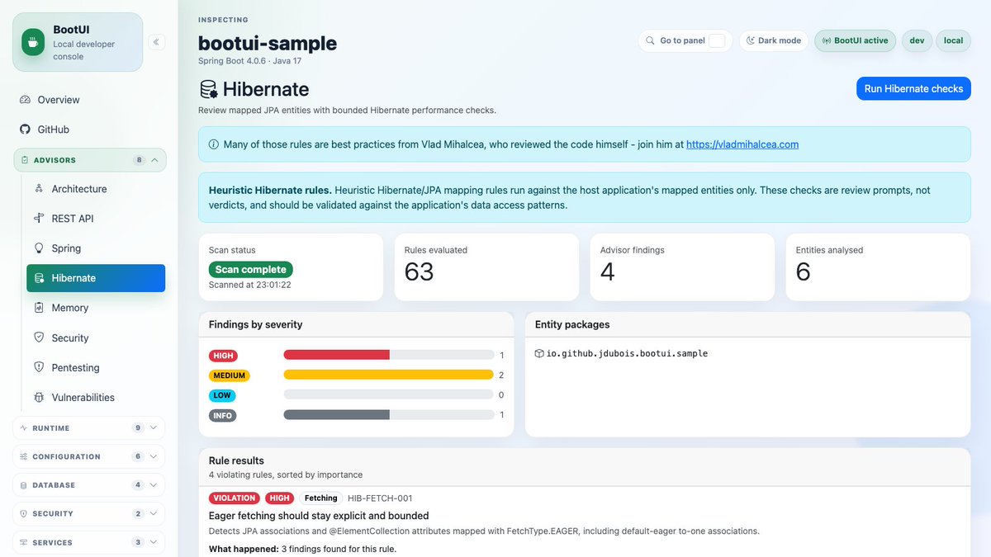Click the Architecture diagram icon
Image resolution: width=991 pixels, height=557 pixels.
point(39,189)
